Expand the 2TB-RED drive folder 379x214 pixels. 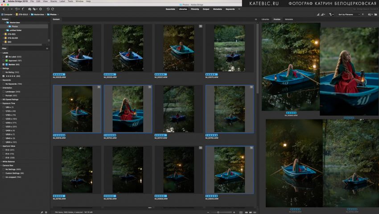click(x=3, y=34)
